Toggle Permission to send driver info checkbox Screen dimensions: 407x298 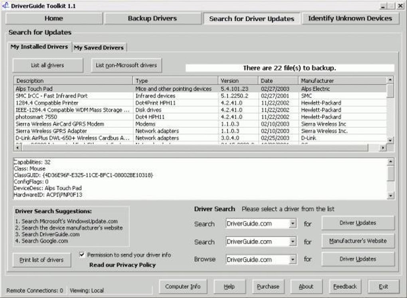[x=82, y=254]
